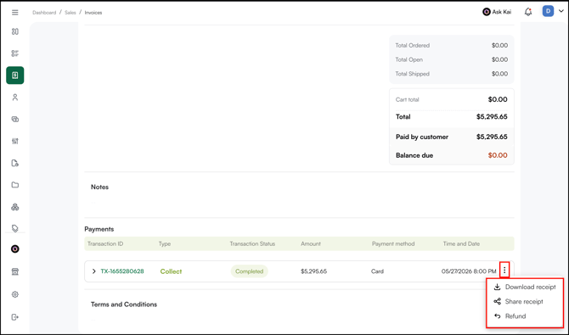Click the Transaction Status column header
This screenshot has width=569, height=335.
tap(252, 243)
